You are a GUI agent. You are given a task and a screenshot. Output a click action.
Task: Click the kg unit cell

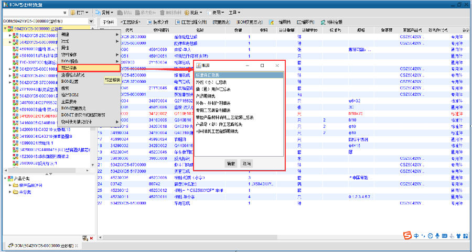299,94
